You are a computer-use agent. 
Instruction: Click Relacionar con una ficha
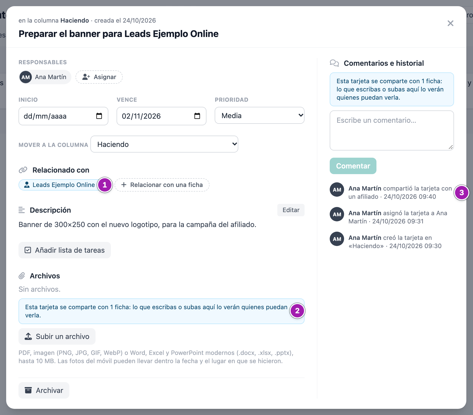click(162, 185)
